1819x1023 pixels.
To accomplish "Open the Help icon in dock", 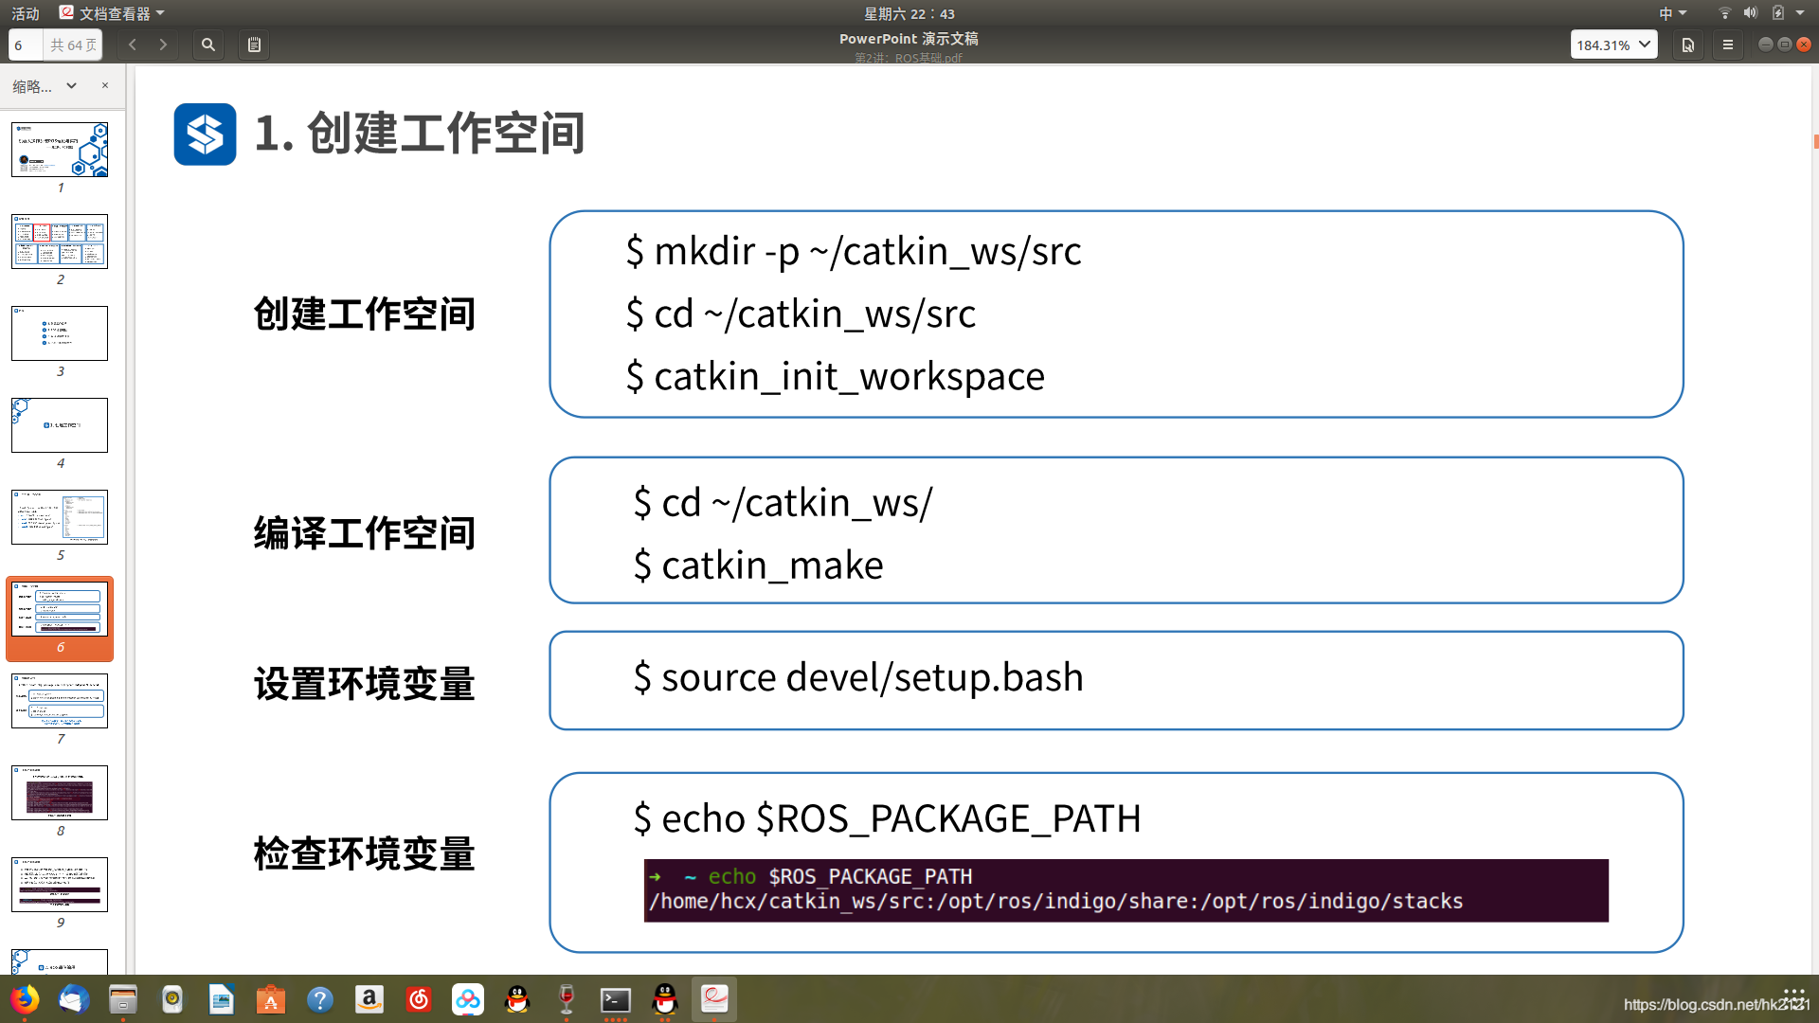I will (x=320, y=999).
